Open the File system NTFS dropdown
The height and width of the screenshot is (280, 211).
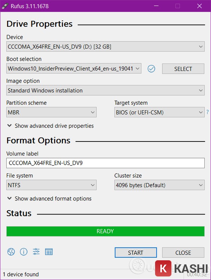coord(51,185)
